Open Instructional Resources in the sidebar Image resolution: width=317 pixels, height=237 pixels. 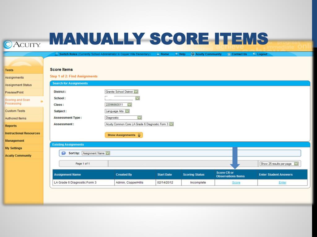pos(23,133)
